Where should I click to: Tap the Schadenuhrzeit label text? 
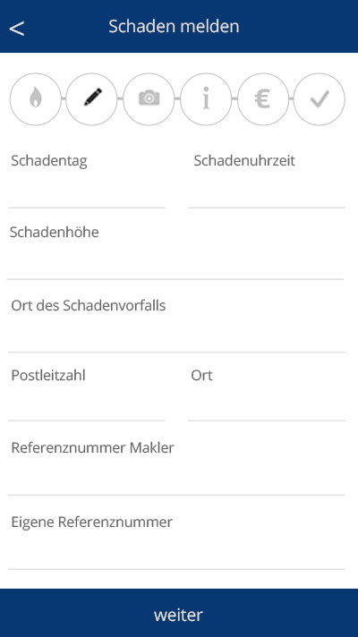(244, 161)
